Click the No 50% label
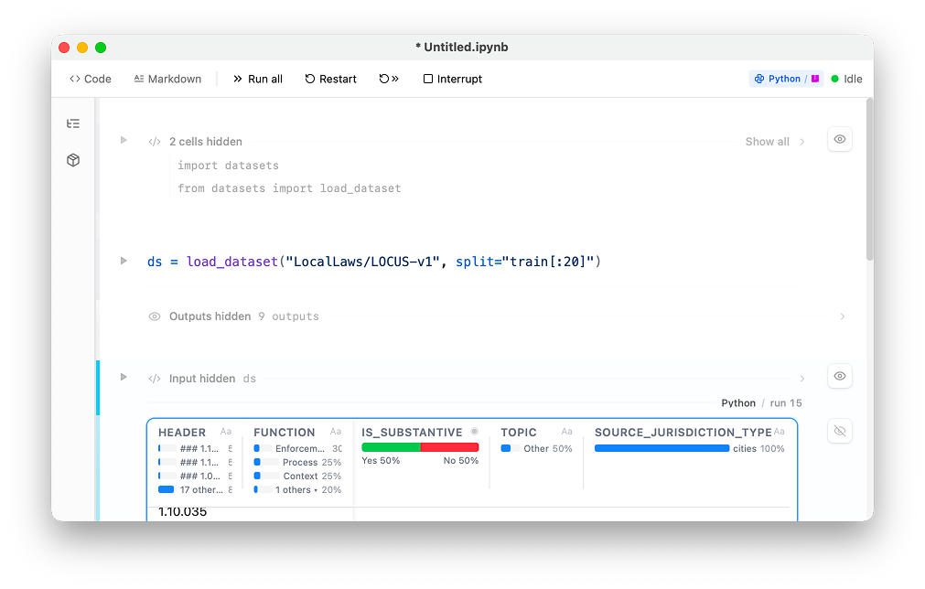925x589 pixels. [461, 460]
